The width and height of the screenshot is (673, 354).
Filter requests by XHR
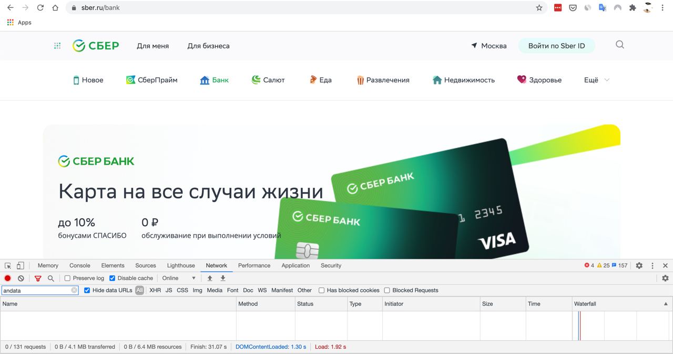point(155,290)
